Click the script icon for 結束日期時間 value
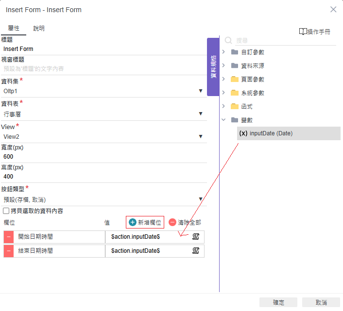343x311 pixels. [x=196, y=251]
